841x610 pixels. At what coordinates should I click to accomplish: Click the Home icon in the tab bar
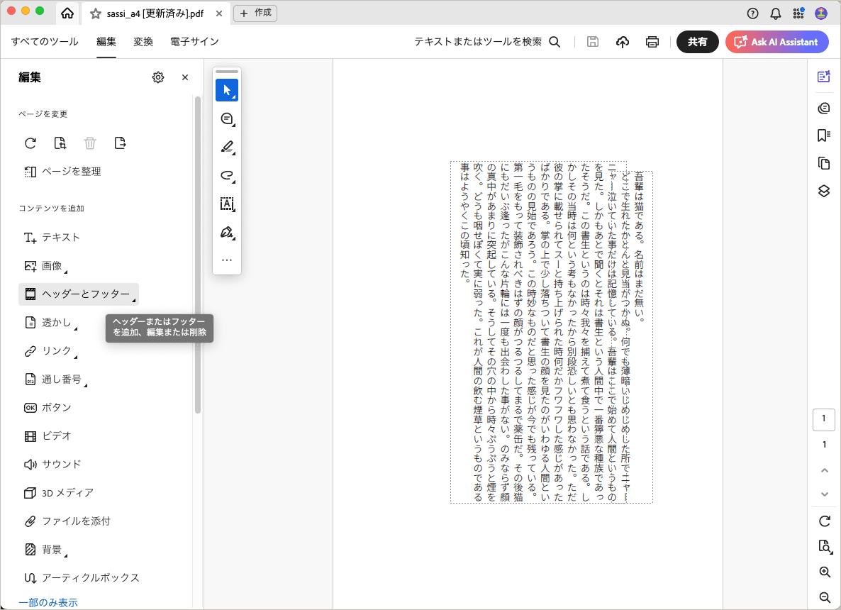point(67,13)
